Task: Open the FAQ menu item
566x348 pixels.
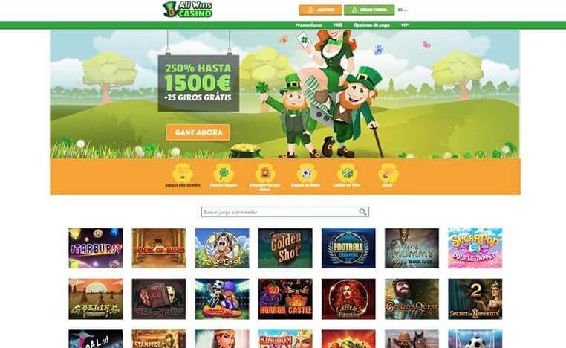Action: [x=338, y=25]
